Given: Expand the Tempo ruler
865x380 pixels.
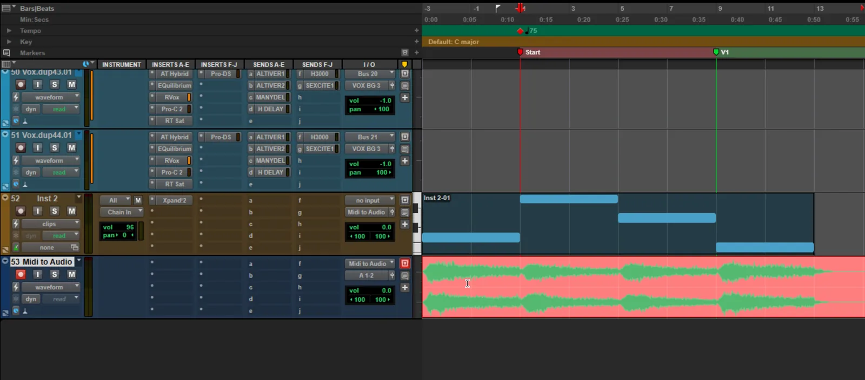Looking at the screenshot, I should pos(9,31).
